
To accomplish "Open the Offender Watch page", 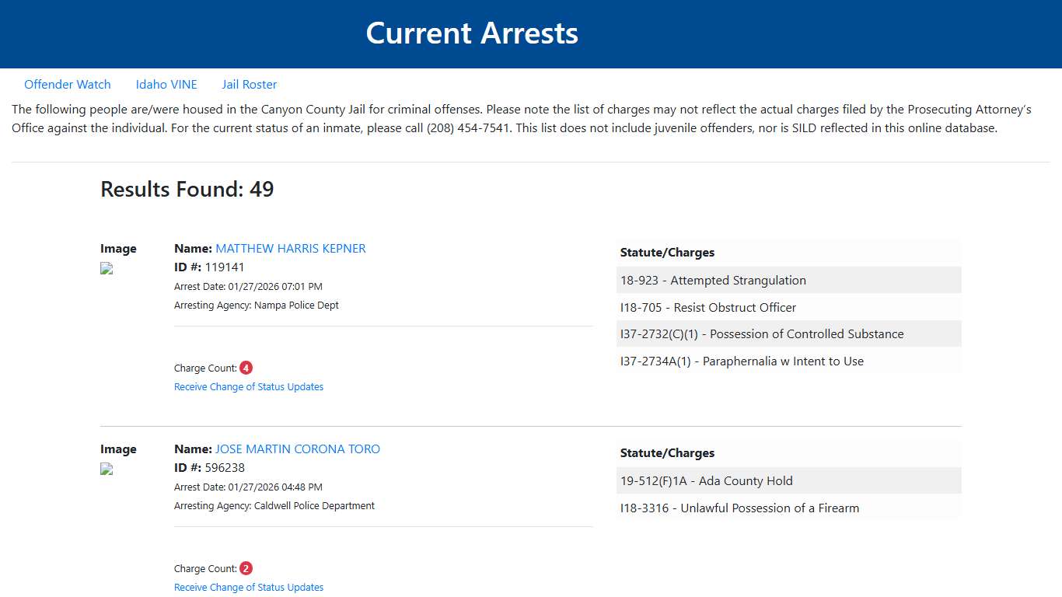I will point(68,84).
